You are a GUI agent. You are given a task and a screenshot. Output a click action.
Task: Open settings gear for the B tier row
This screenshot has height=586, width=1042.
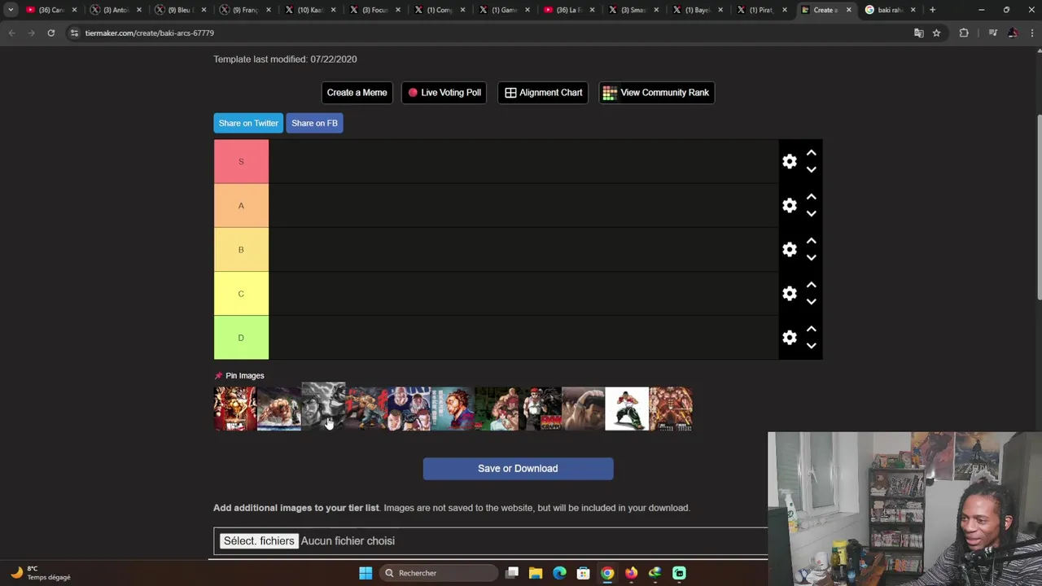(789, 249)
